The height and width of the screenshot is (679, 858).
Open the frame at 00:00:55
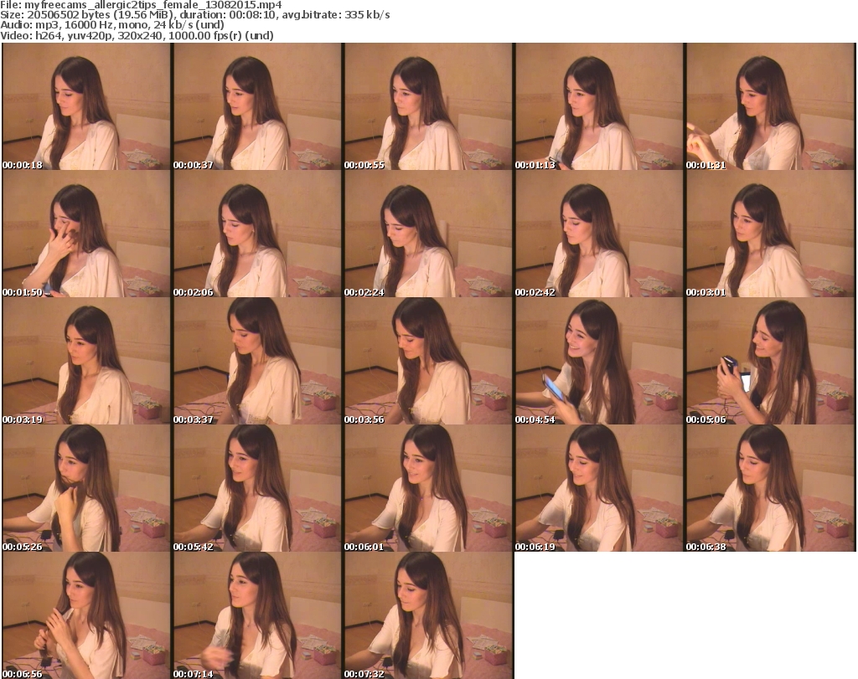pyautogui.click(x=428, y=106)
